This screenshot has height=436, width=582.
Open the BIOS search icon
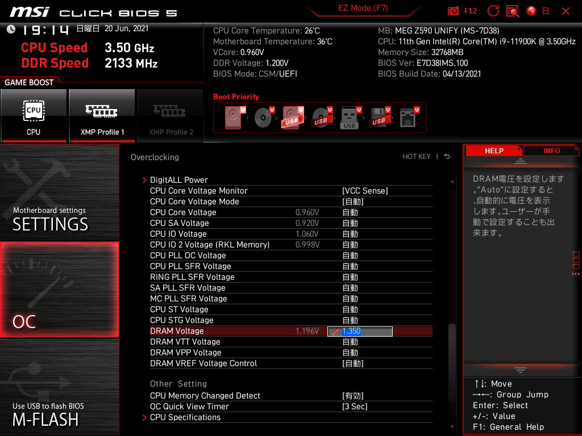point(513,11)
